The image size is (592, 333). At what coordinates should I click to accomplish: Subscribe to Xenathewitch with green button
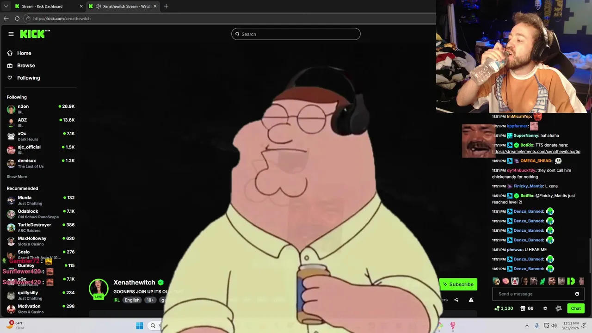(458, 284)
